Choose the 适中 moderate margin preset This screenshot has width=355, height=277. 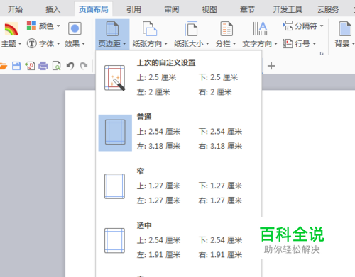tap(144, 225)
